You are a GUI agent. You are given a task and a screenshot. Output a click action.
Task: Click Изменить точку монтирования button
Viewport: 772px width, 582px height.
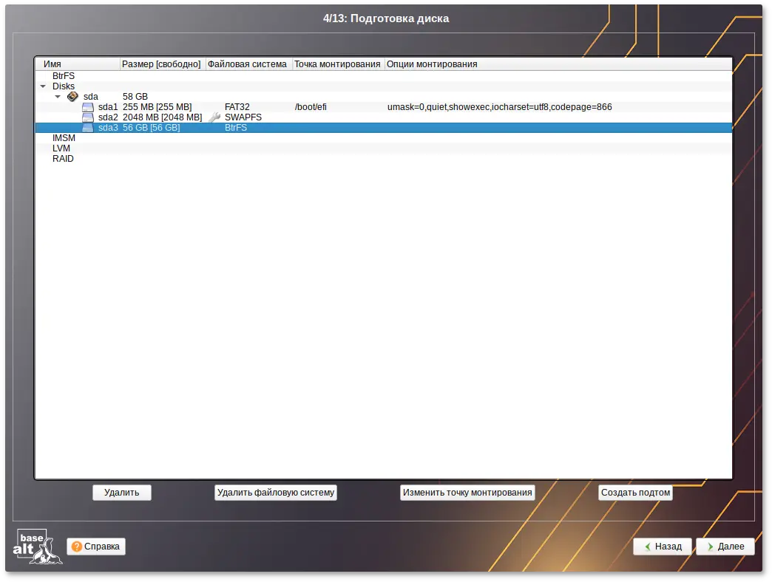(467, 493)
